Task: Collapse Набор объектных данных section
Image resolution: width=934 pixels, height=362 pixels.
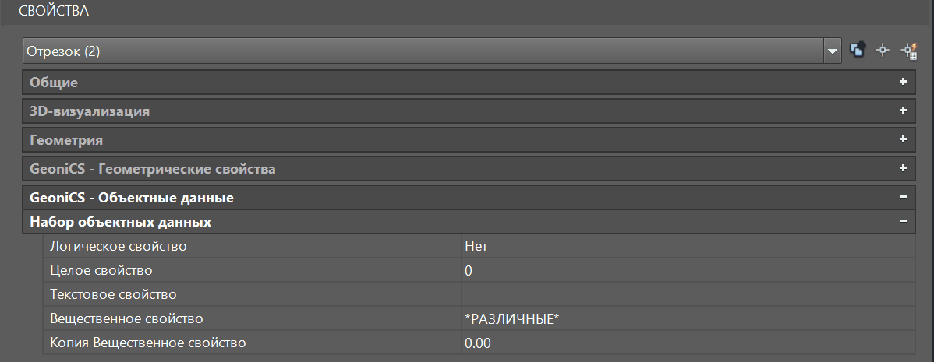Action: pyautogui.click(x=903, y=222)
